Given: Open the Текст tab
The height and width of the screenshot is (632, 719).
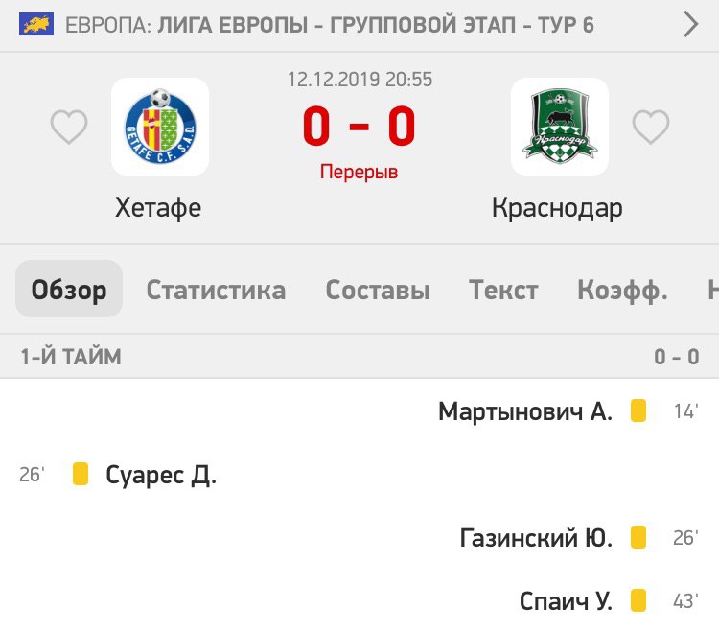Looking at the screenshot, I should [503, 290].
